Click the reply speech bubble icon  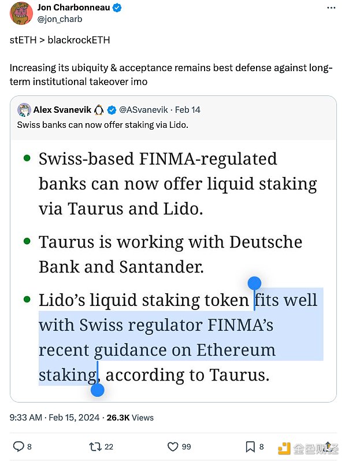pos(18,447)
